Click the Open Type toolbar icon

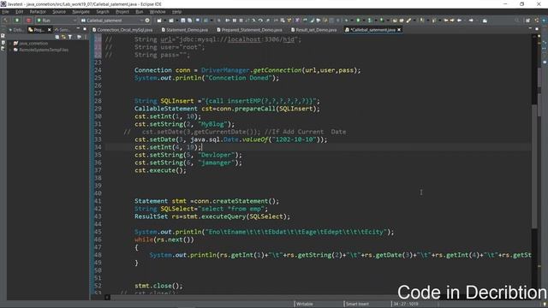(395, 21)
